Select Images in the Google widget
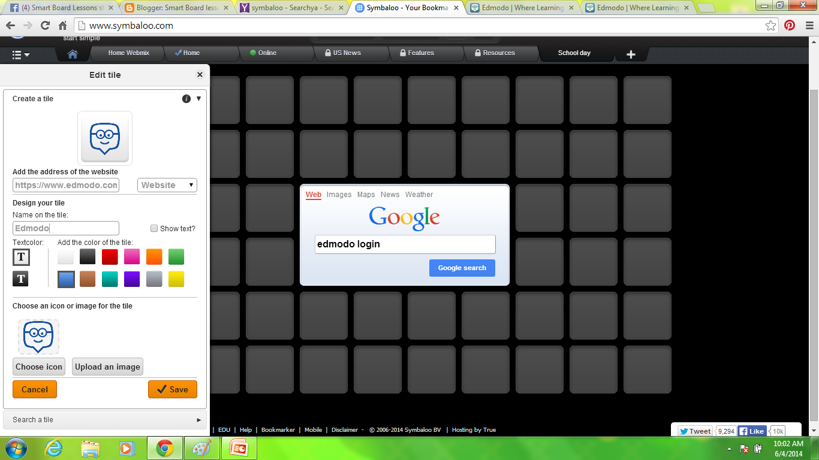 [x=339, y=195]
